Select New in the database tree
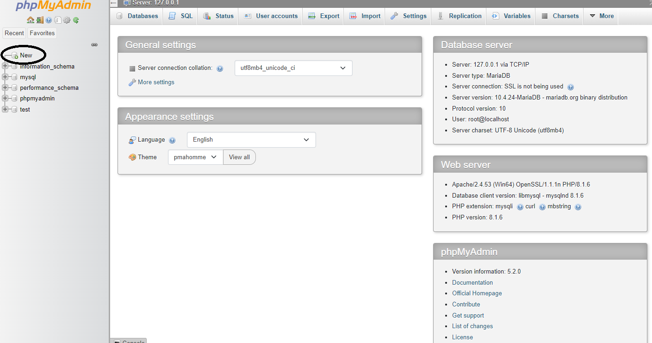Viewport: 652px width, 343px height. [26, 56]
